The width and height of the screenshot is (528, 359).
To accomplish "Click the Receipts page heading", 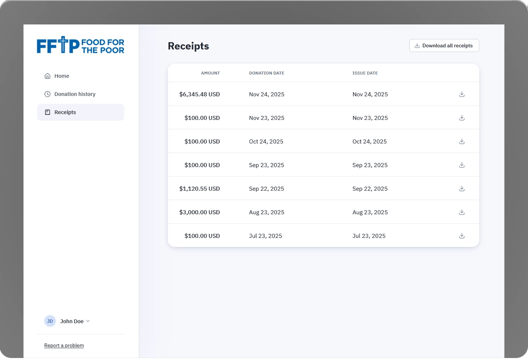I will pos(188,46).
